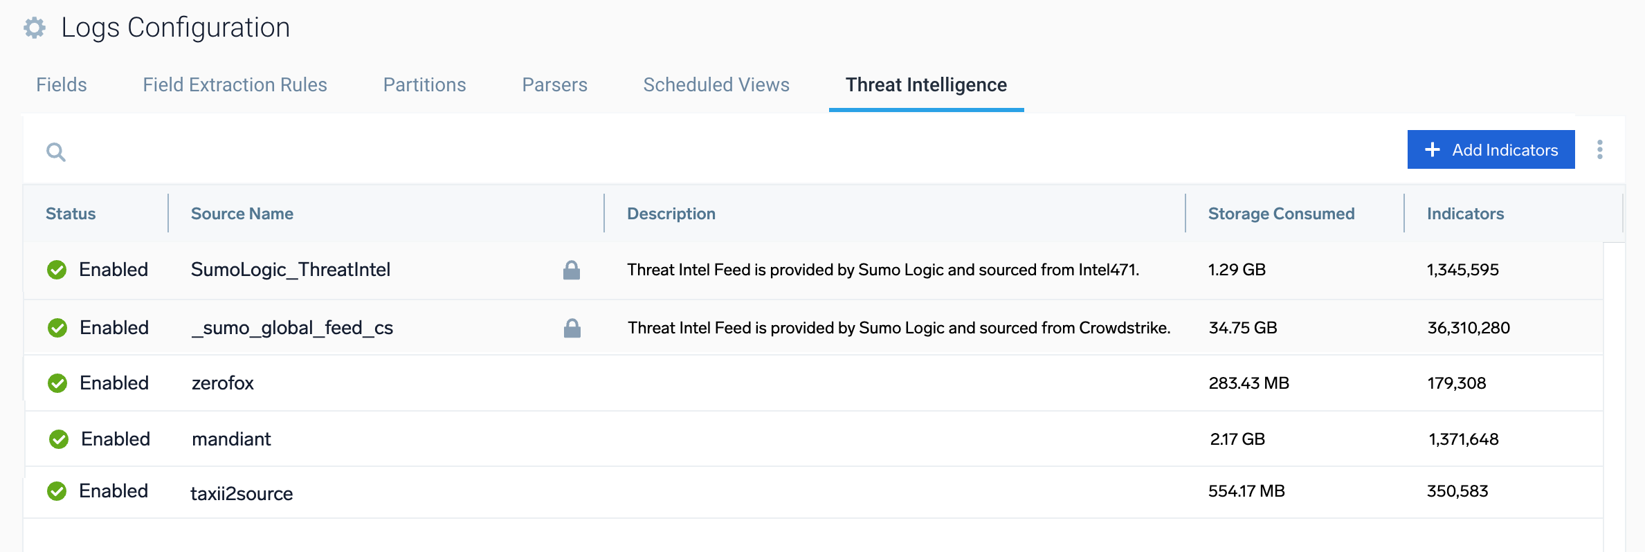Switch to the Fields tab
Screen dimensions: 1645x552
point(62,84)
